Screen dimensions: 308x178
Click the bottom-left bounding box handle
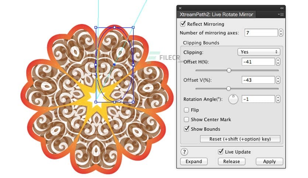(96, 102)
